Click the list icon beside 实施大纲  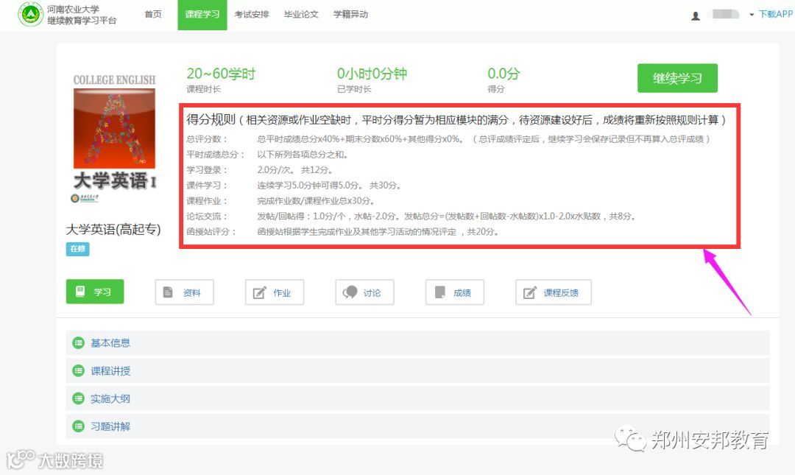pyautogui.click(x=79, y=399)
